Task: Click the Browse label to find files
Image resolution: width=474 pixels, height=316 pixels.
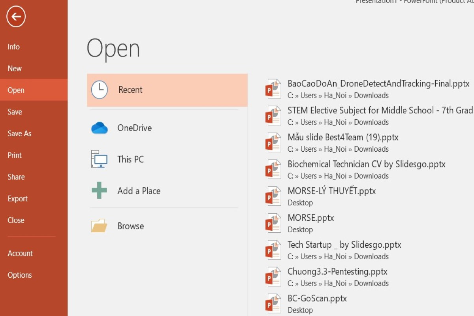Action: pos(130,226)
